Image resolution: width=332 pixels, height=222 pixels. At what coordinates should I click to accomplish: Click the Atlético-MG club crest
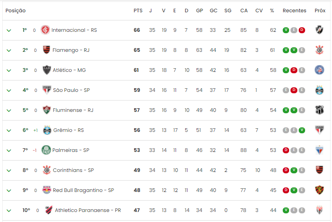(47, 70)
